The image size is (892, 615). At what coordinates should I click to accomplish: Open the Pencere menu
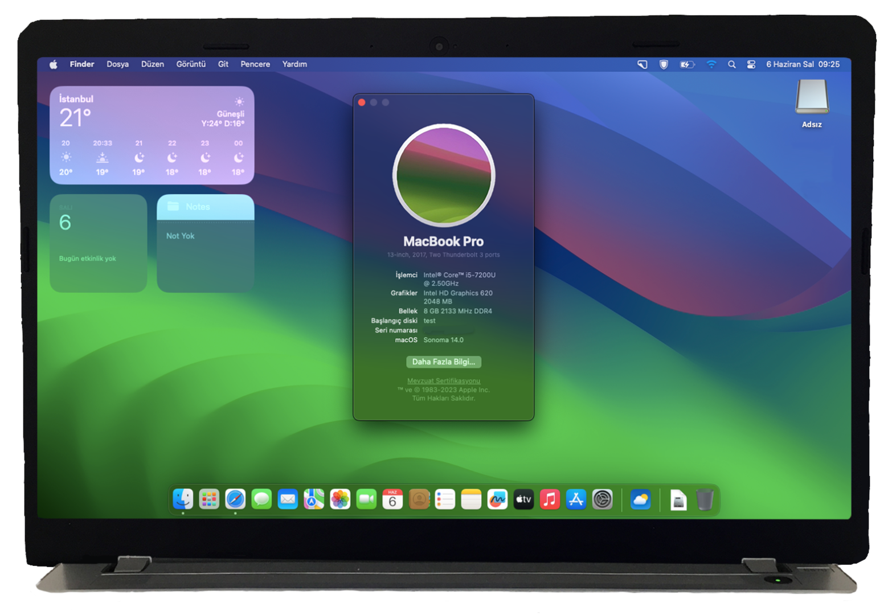tap(255, 64)
